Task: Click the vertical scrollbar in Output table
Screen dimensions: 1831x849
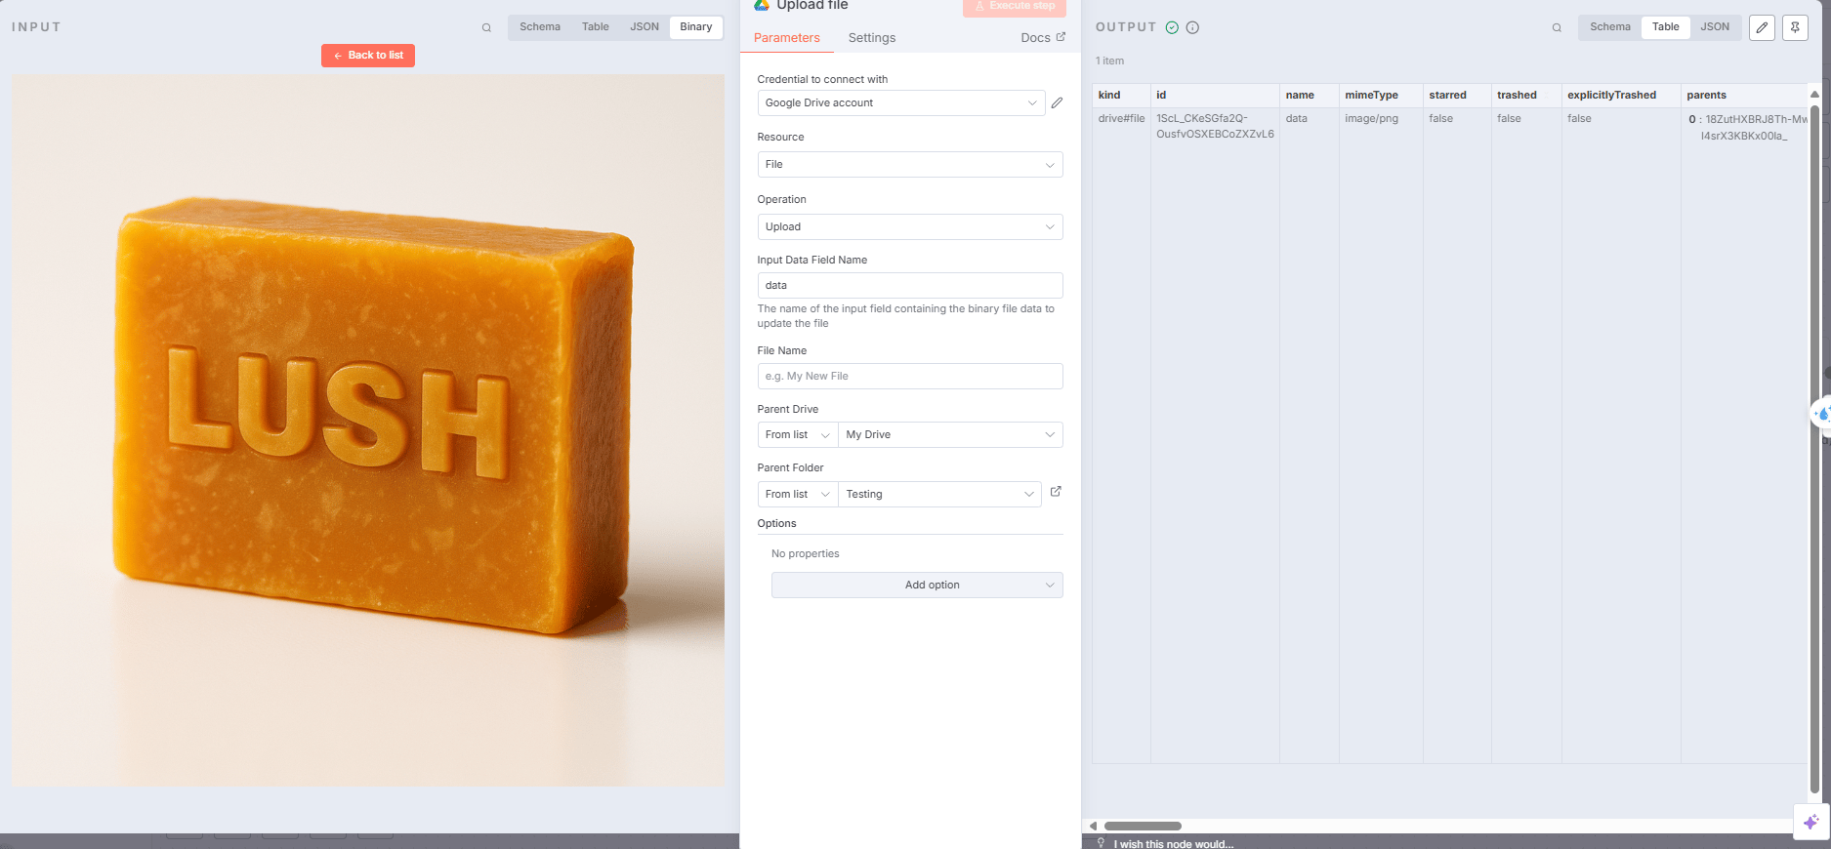Action: tap(1814, 449)
